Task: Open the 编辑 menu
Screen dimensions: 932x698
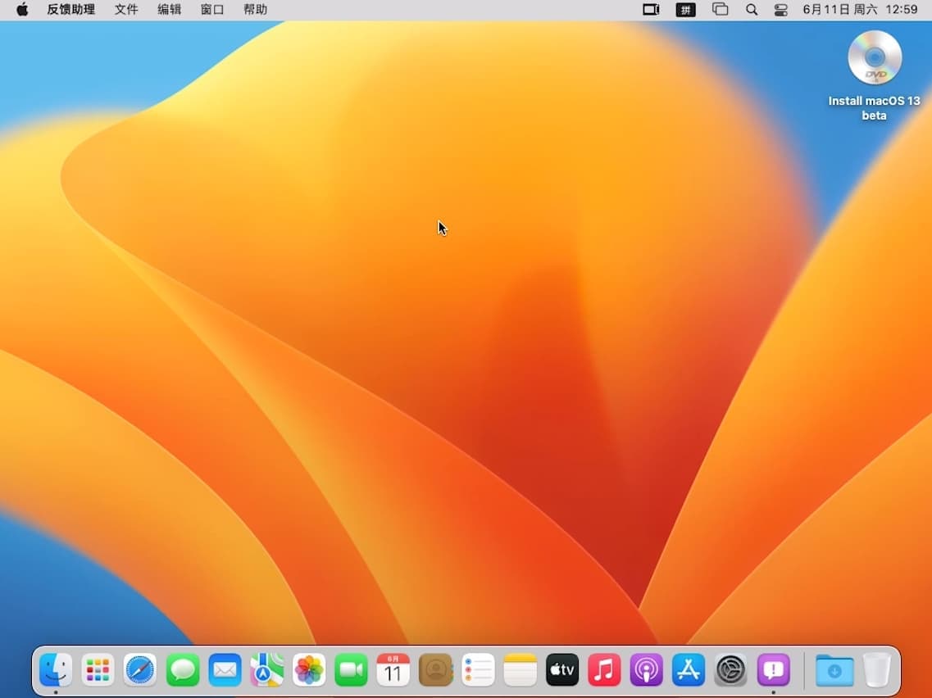Action: 169,9
